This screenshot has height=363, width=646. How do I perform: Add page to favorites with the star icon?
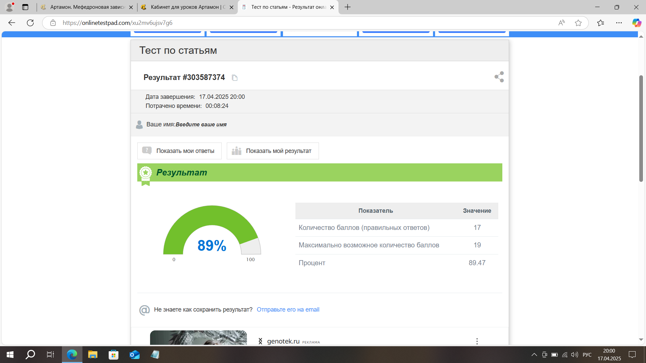click(578, 23)
